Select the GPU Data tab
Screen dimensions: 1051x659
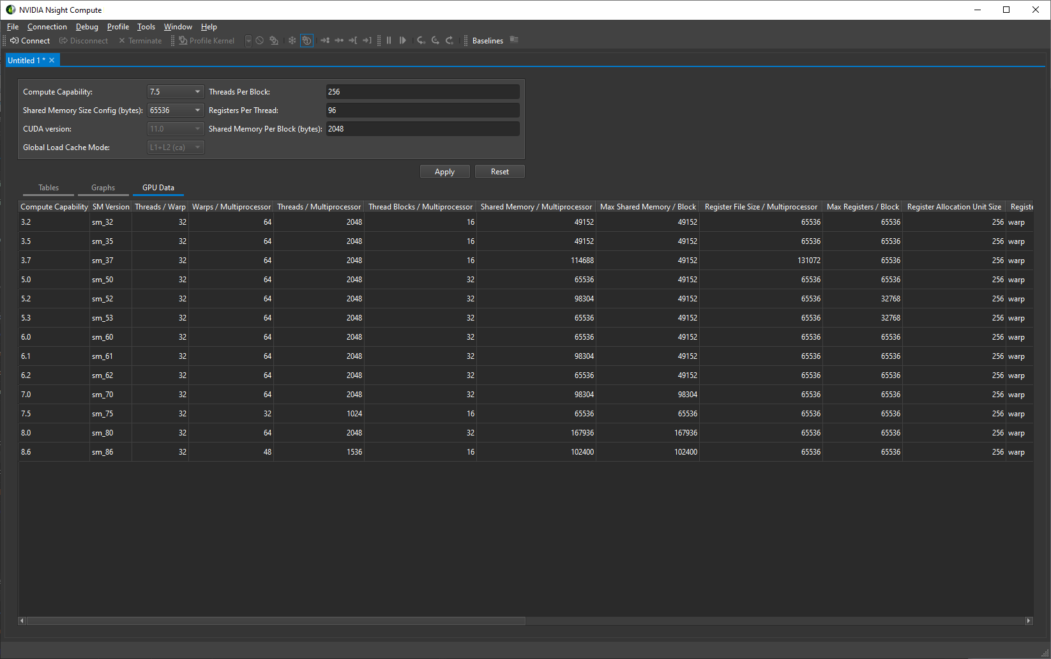(x=158, y=188)
